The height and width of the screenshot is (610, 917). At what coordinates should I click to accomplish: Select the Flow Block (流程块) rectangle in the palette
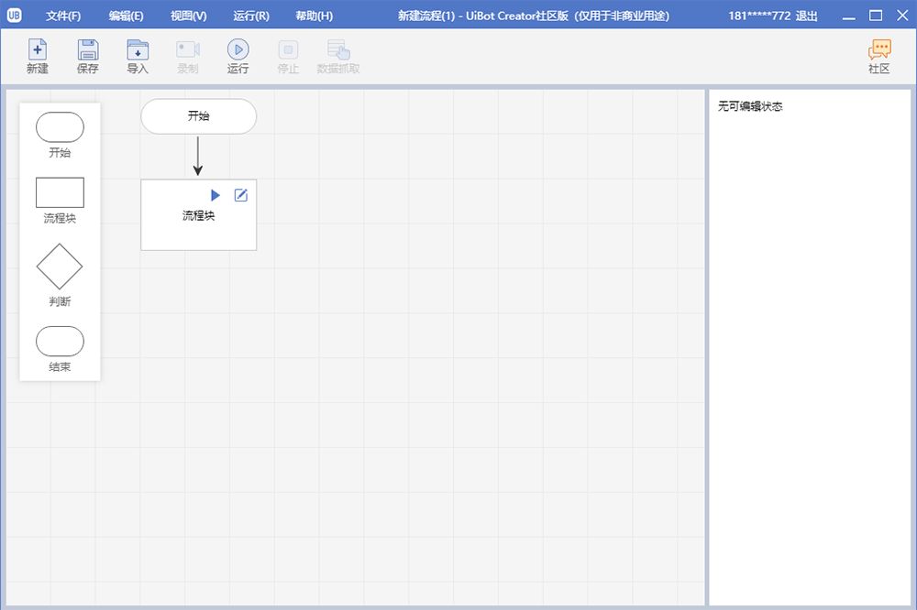(x=60, y=192)
